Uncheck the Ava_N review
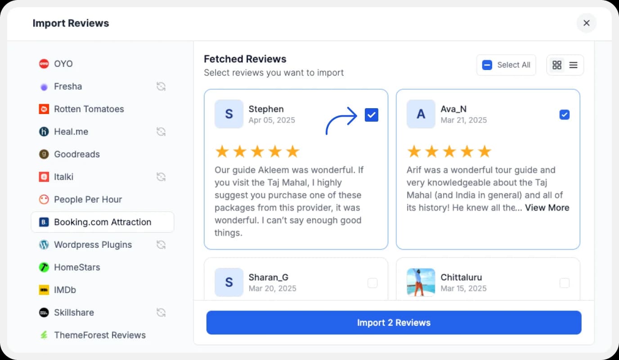The width and height of the screenshot is (619, 360). click(x=565, y=114)
